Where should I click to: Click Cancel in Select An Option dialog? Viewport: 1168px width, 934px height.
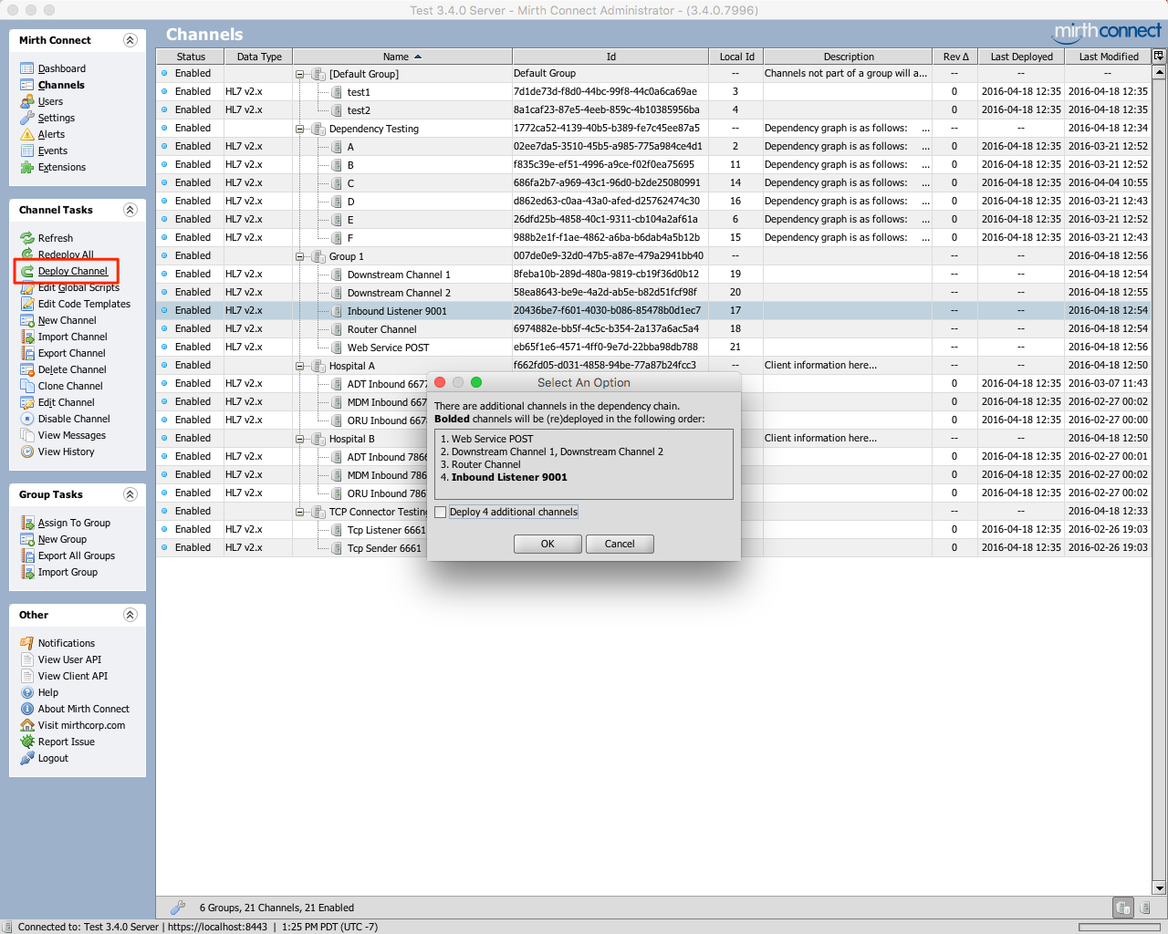(620, 544)
